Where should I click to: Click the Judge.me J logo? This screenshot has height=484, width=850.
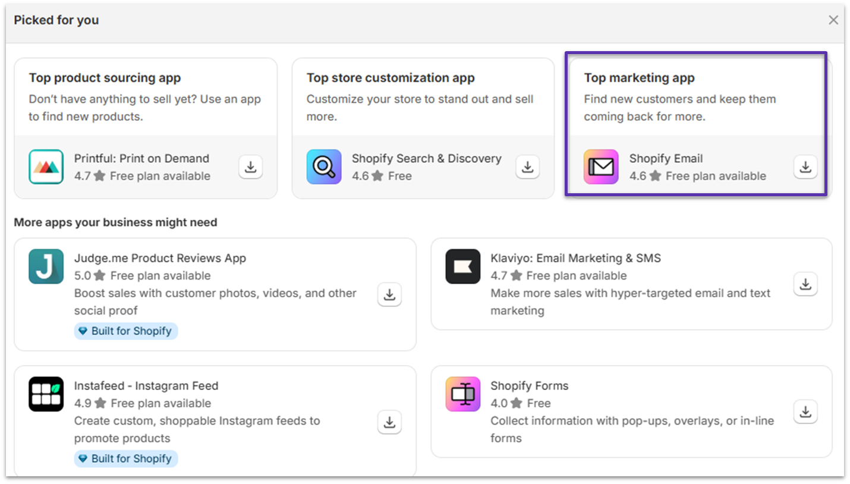46,266
